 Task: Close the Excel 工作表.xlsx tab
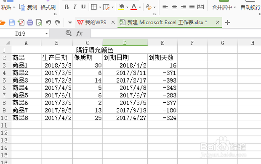[218, 22]
